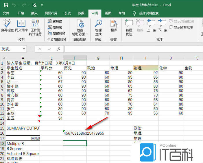Go to previous comment with 上一条

click(x=151, y=25)
